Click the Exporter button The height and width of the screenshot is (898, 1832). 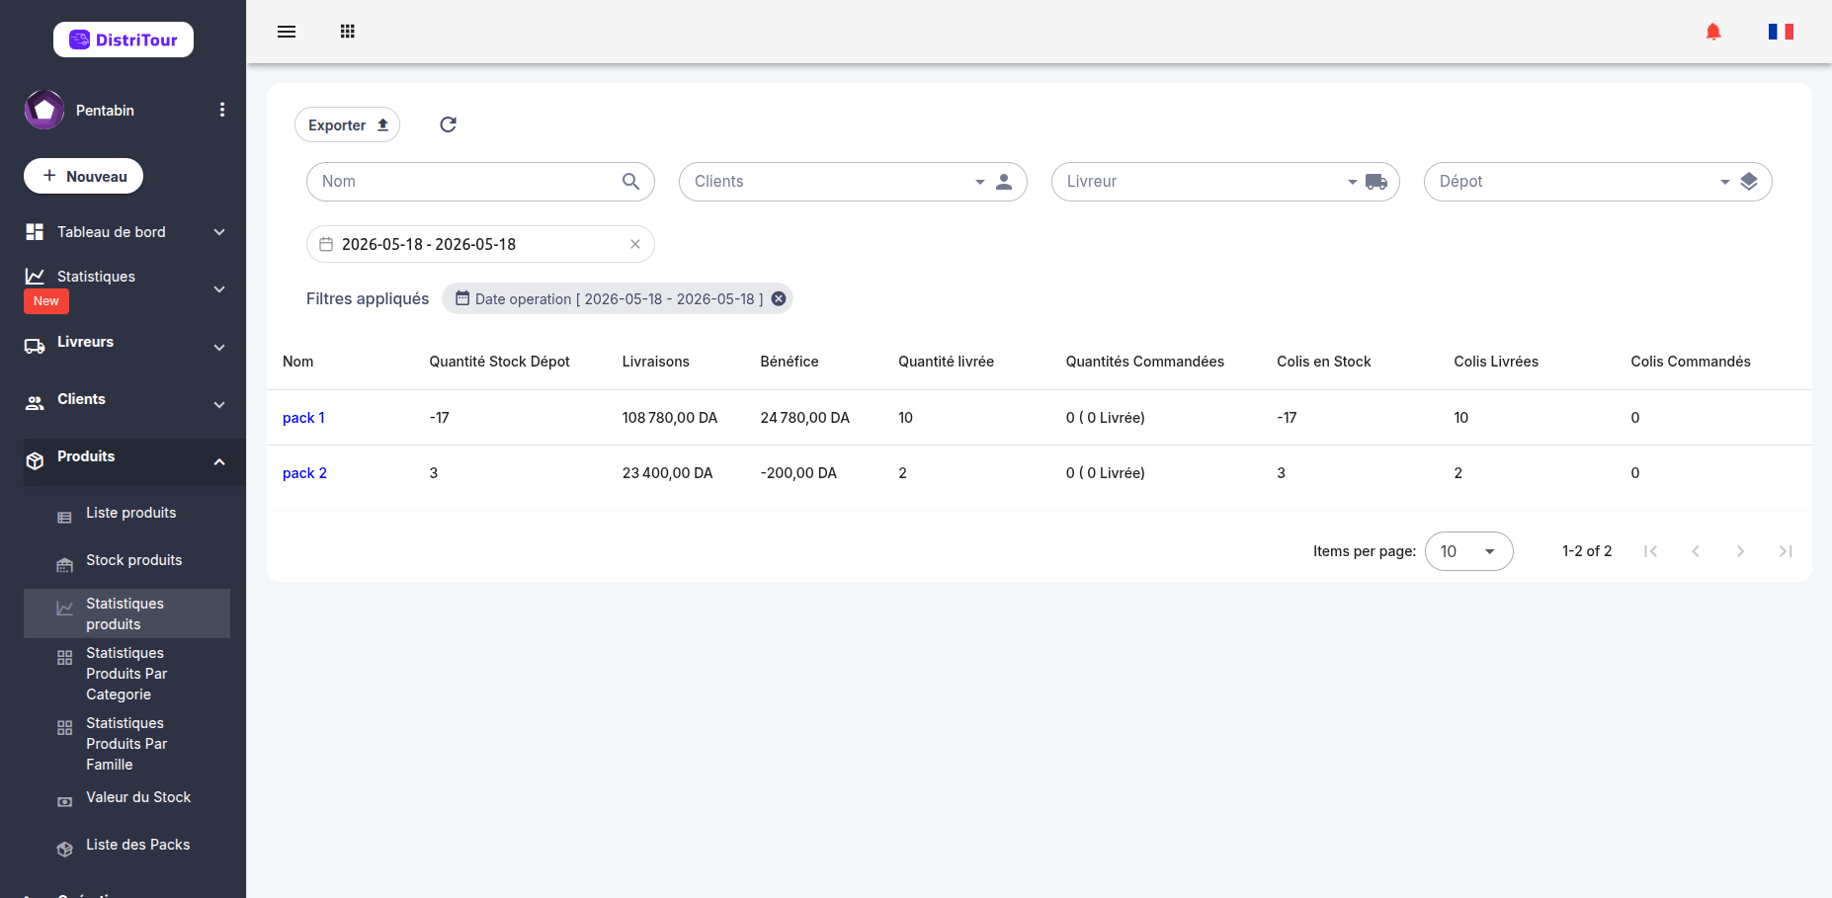click(348, 124)
